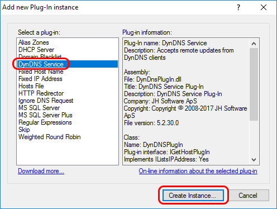Click the File version 5.2.30.0 line

coord(151,123)
